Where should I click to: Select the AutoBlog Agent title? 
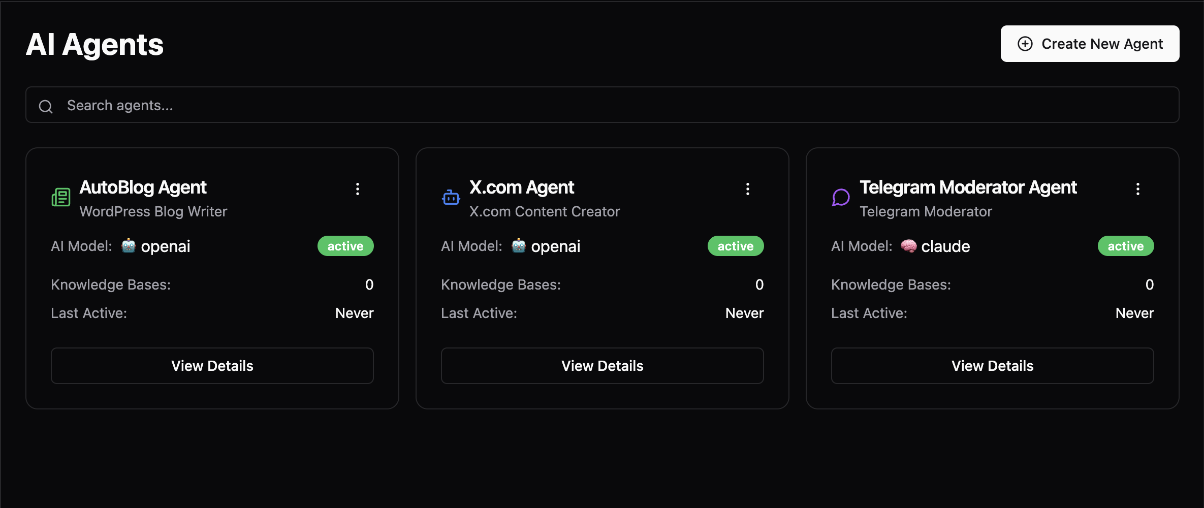[x=143, y=187]
